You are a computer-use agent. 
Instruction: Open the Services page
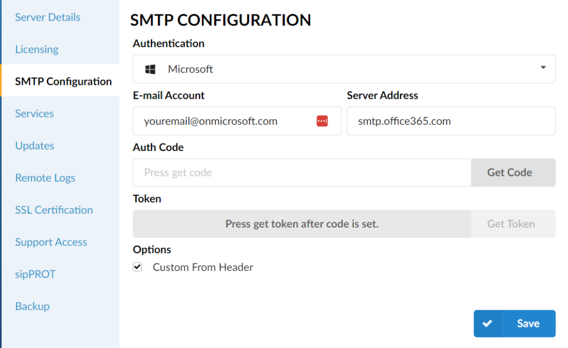click(x=34, y=113)
